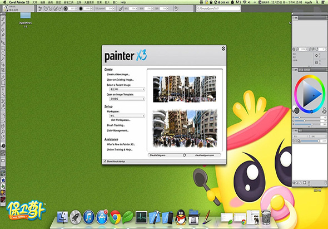Viewport: 328px width, 229px height.
Task: Click the zoom out magnifier in Navigator panel
Action: coord(297,49)
